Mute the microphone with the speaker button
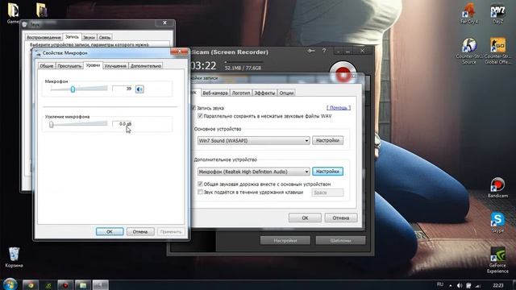This screenshot has width=516, height=290. pos(139,89)
